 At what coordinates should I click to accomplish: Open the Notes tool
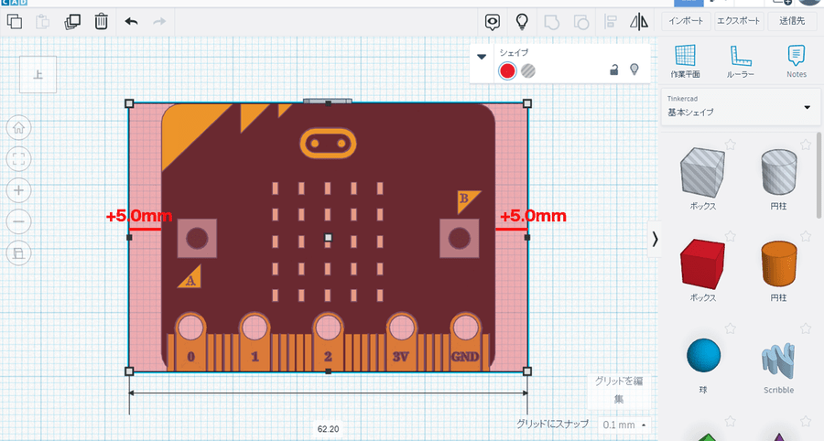(797, 61)
